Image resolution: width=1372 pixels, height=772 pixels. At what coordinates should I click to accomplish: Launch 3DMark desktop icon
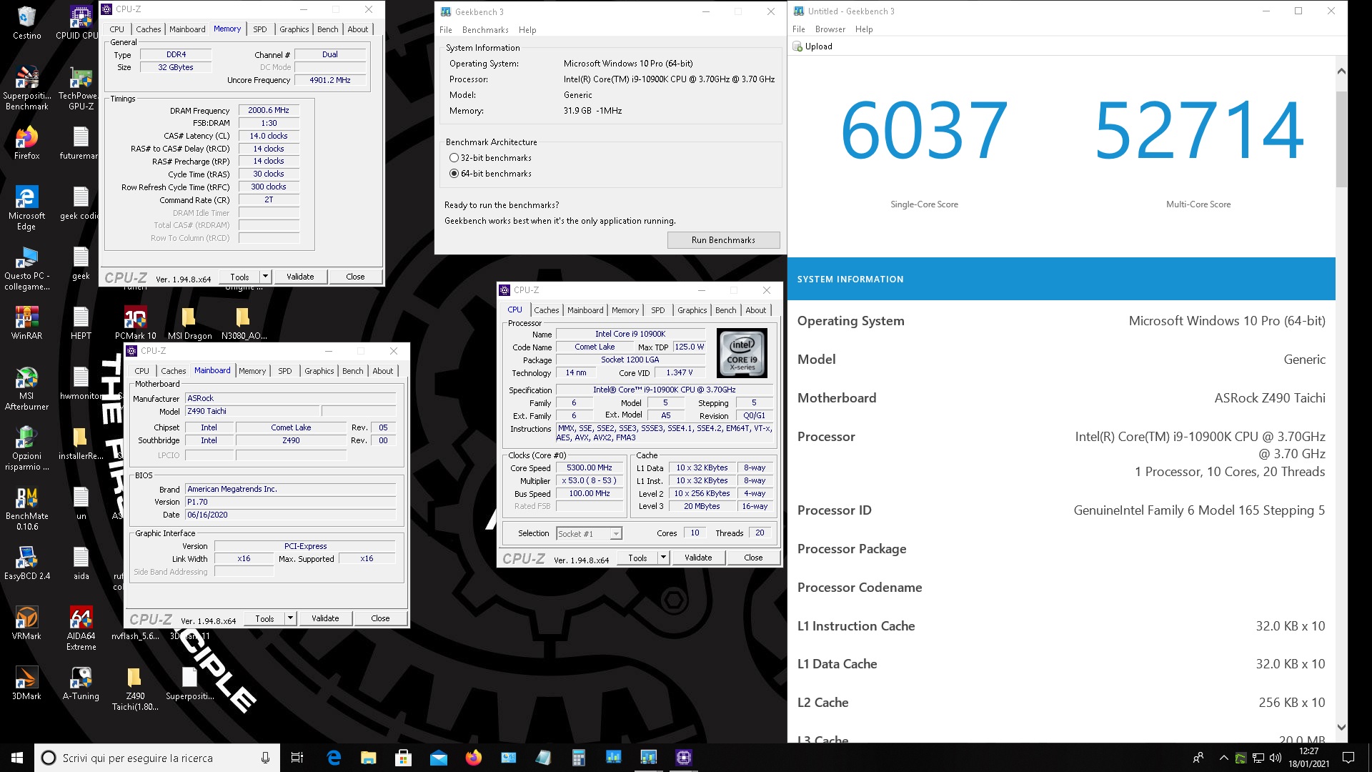pos(26,683)
